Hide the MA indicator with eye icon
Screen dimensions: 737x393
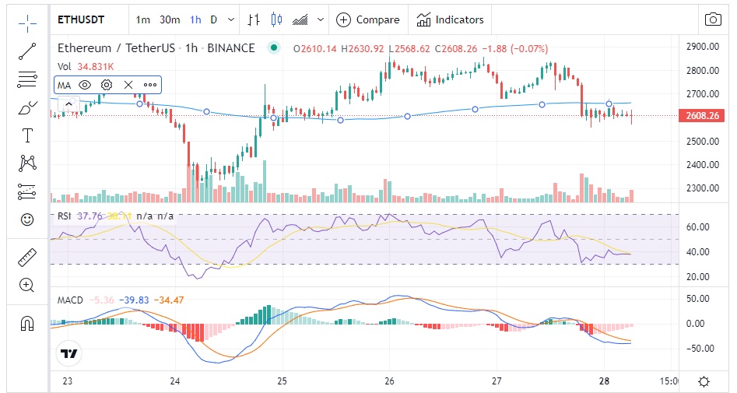[85, 85]
